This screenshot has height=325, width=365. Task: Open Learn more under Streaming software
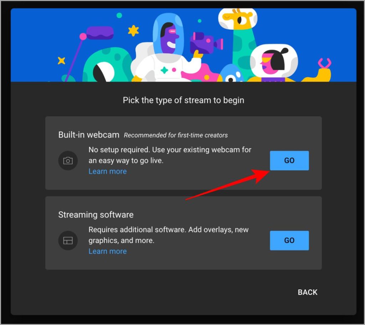click(108, 251)
